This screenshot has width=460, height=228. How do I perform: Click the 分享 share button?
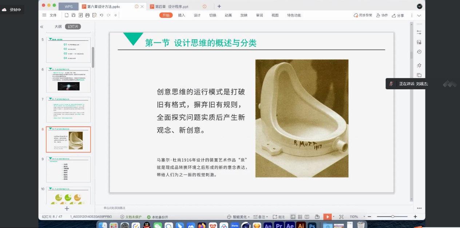[x=398, y=15]
